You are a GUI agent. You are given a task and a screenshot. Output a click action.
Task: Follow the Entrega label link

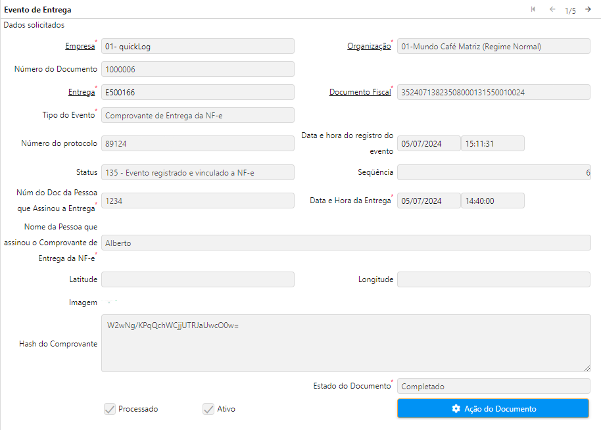pos(81,92)
